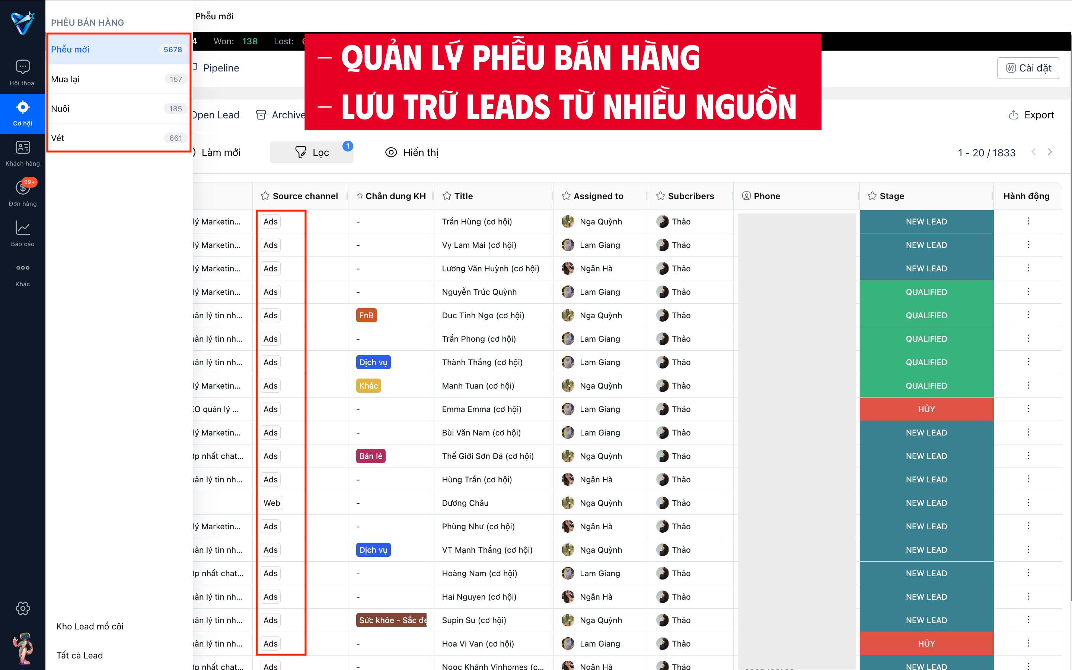
Task: Open the Cài đặt settings button
Action: pyautogui.click(x=1028, y=68)
